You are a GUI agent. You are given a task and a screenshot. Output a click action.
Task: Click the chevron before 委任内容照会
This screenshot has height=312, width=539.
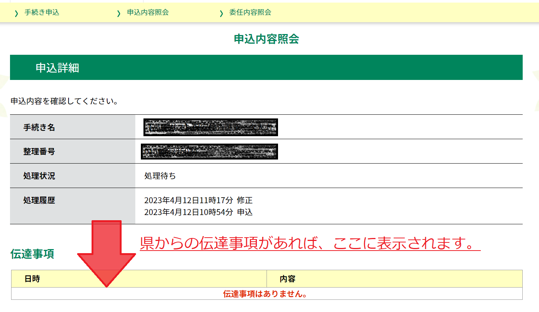click(x=221, y=14)
